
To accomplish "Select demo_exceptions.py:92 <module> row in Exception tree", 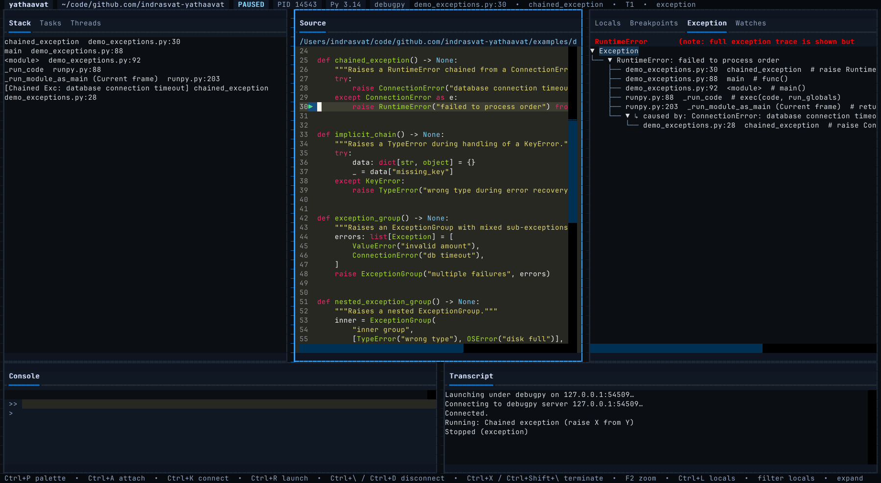I will 716,88.
